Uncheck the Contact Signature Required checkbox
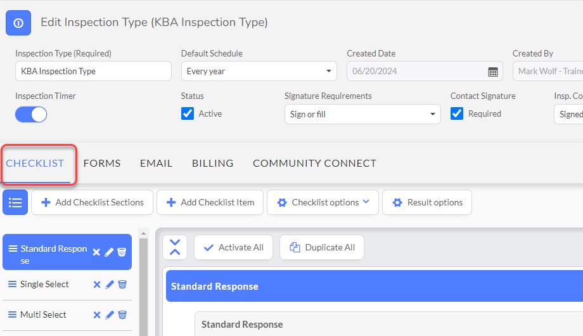The width and height of the screenshot is (583, 336). coord(457,113)
